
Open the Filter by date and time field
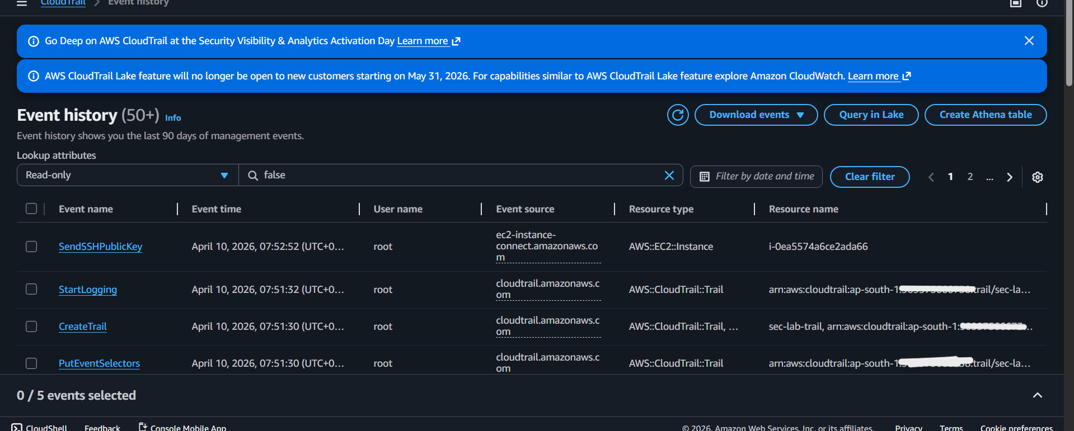[756, 177]
